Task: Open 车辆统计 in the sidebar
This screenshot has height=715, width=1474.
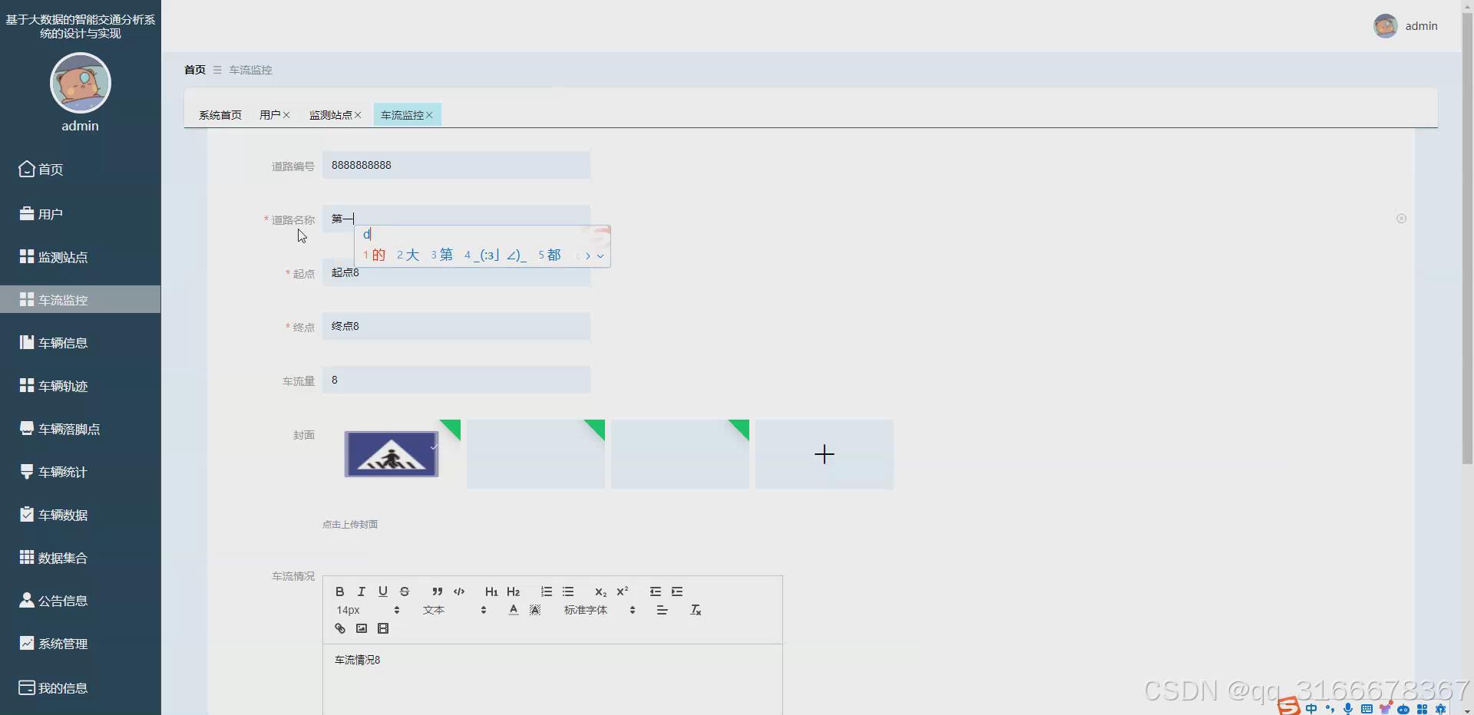Action: pos(81,472)
